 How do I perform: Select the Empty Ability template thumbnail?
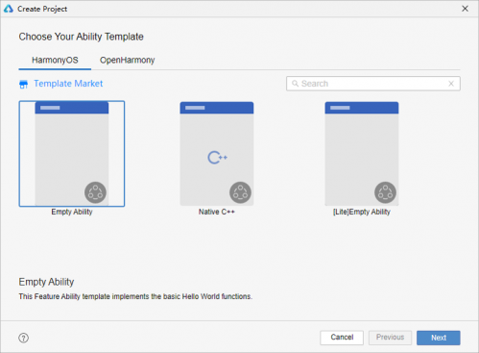[72, 154]
